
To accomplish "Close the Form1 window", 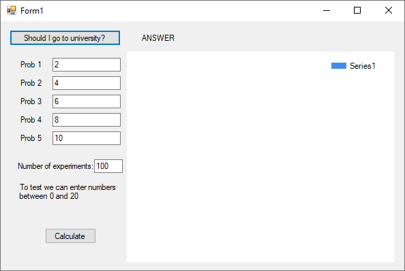I will point(389,11).
